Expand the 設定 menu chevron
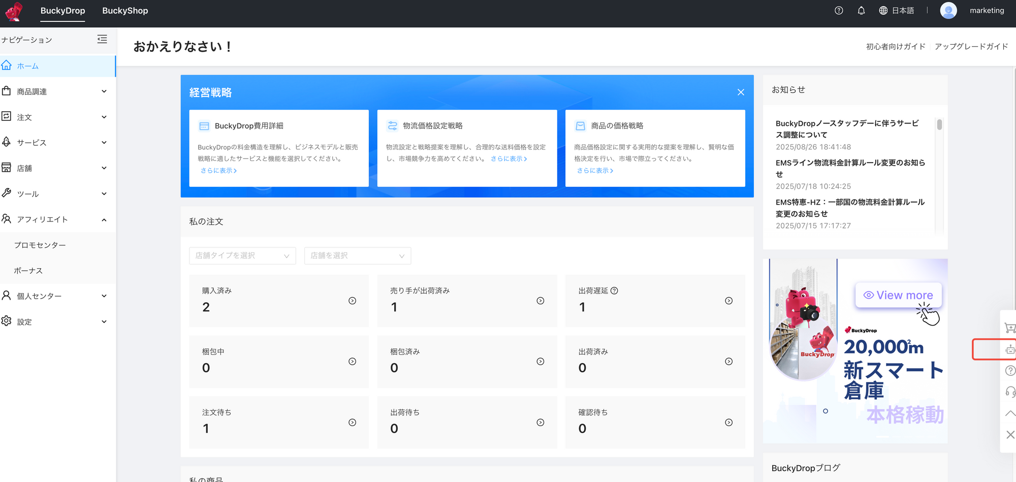1016x482 pixels. 104,322
